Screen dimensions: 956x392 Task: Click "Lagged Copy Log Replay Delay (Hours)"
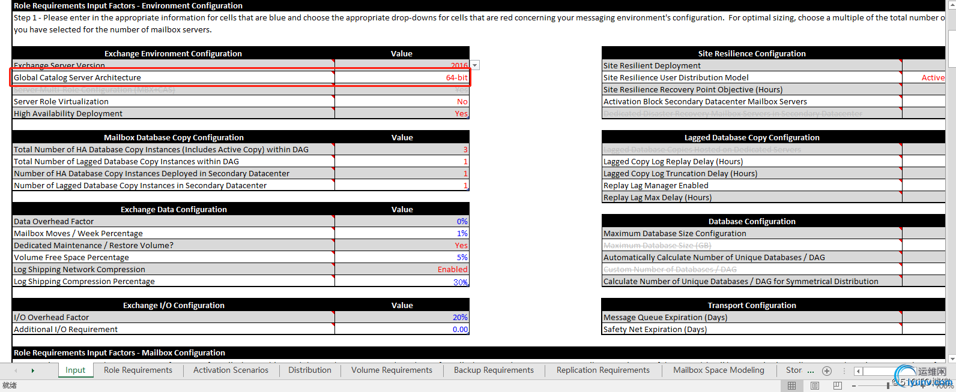pyautogui.click(x=673, y=161)
